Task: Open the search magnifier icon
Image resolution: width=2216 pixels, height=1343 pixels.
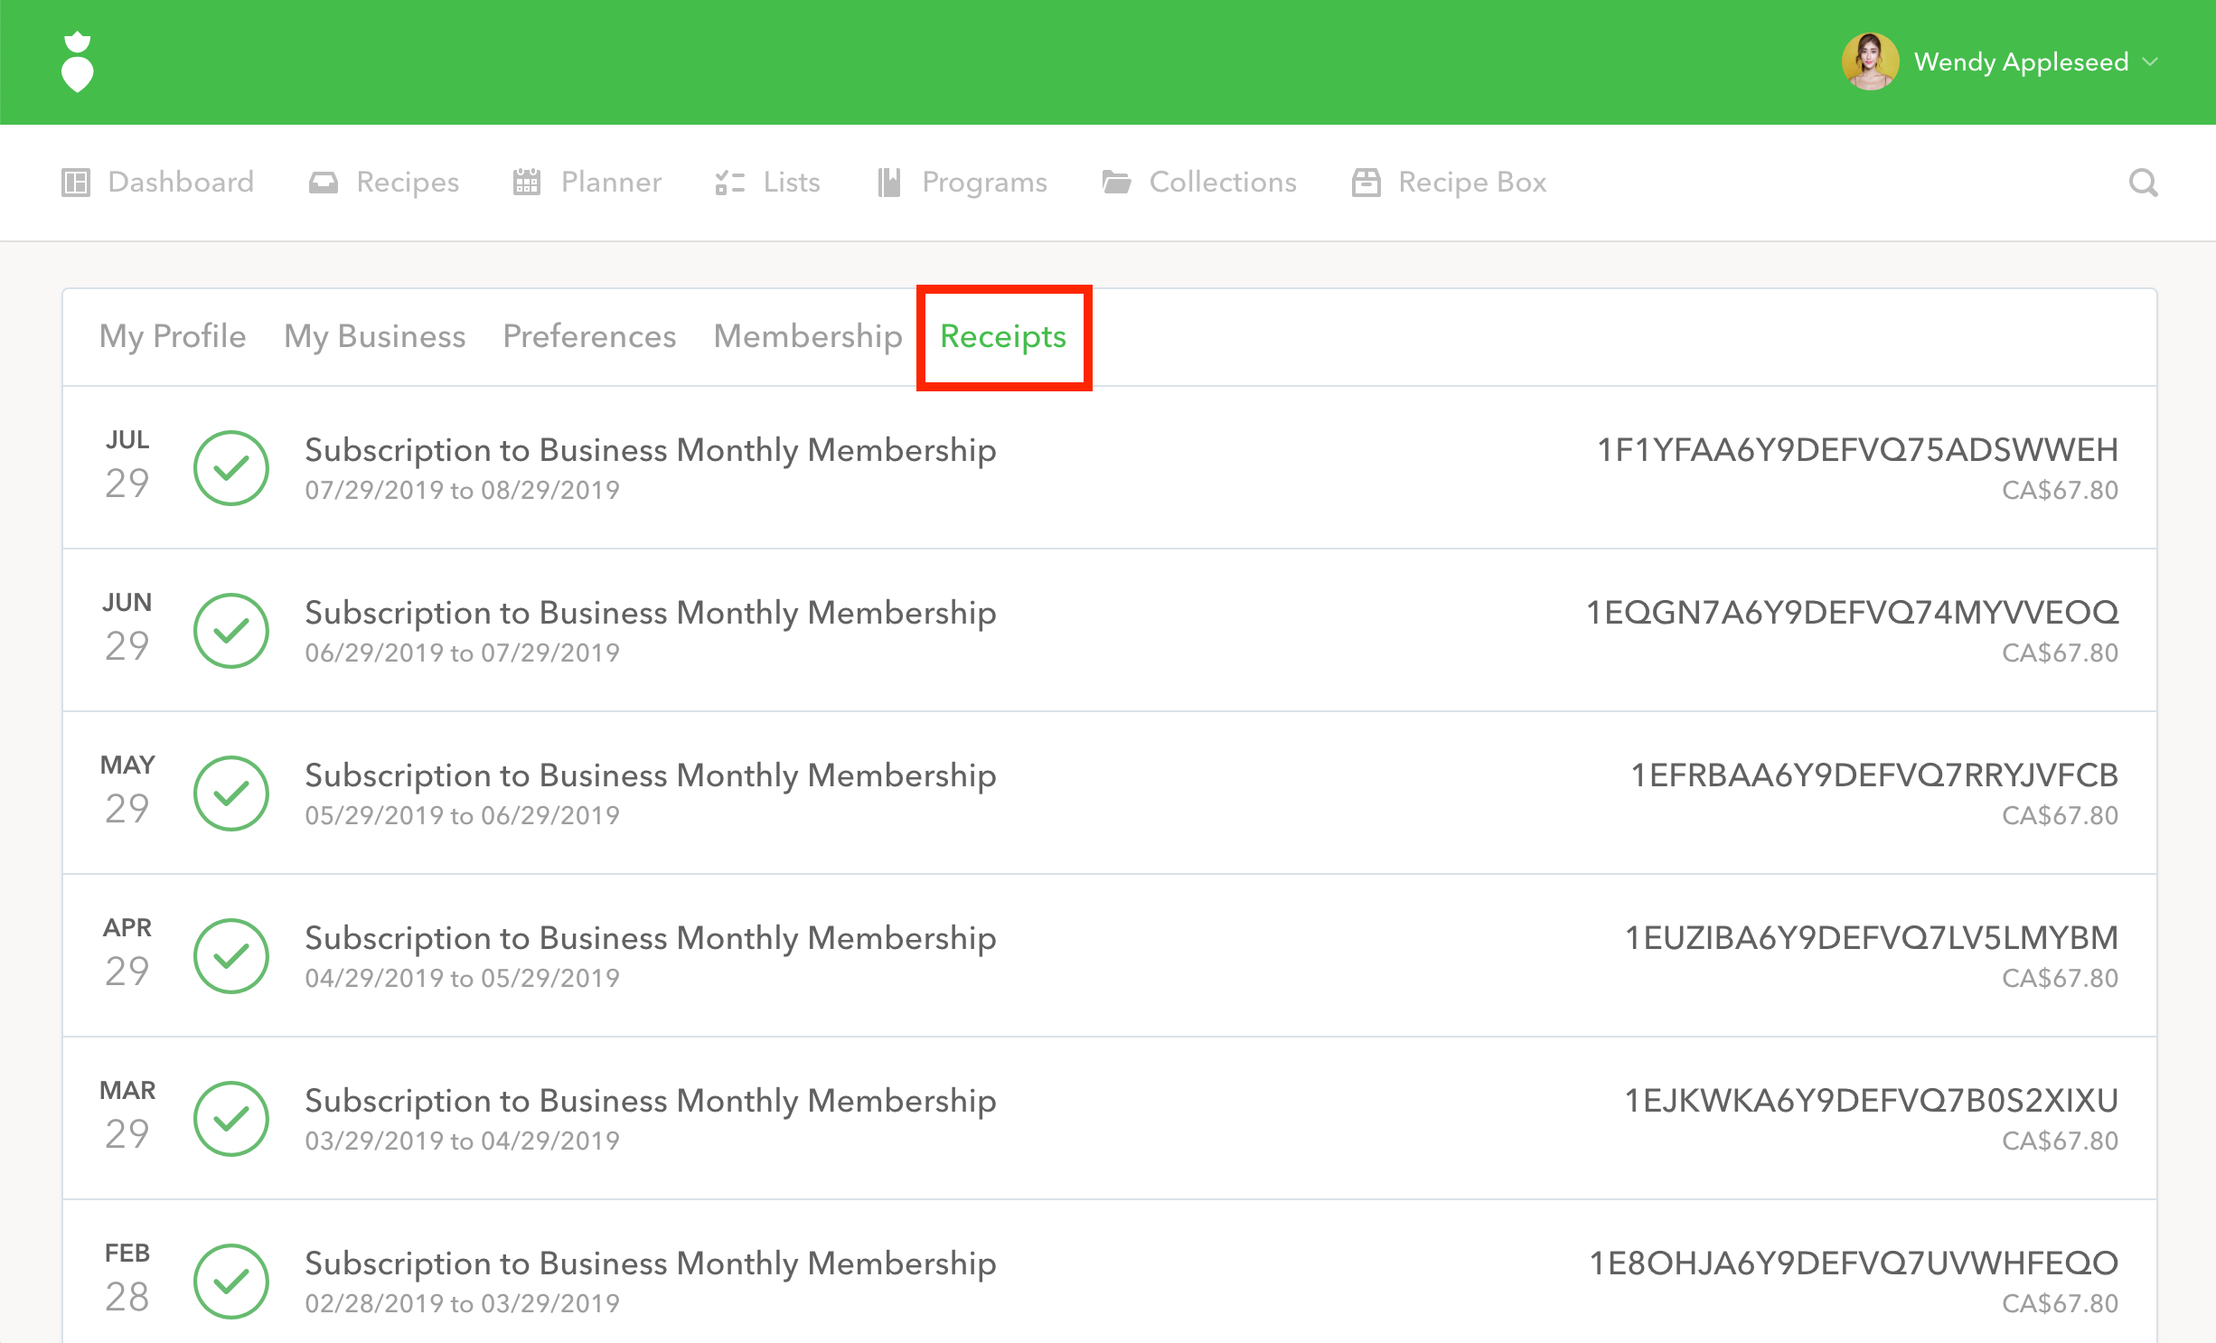Action: 2143,183
